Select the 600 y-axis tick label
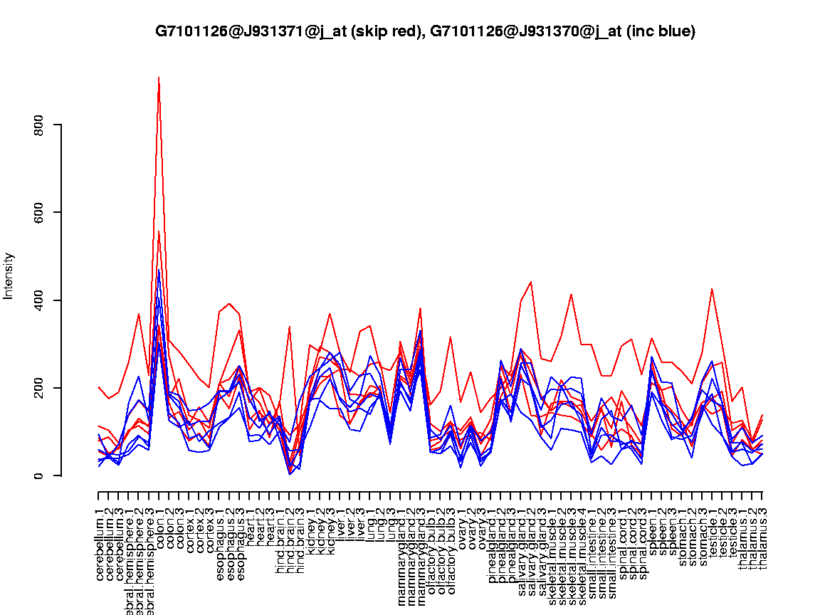This screenshot has width=820, height=615. click(39, 212)
